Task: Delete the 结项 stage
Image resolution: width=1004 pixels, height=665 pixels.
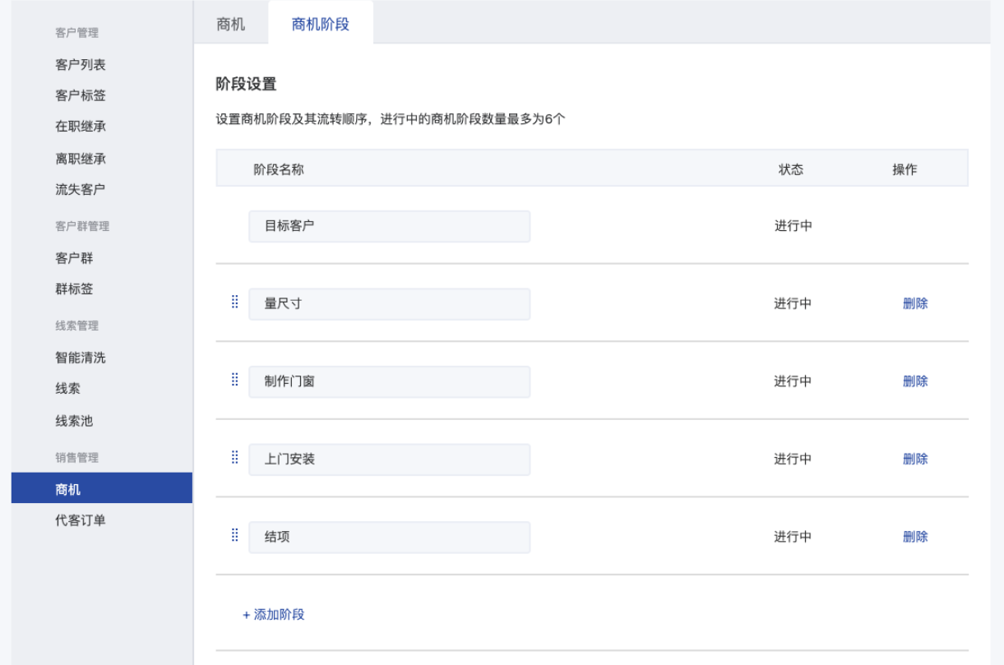Action: pyautogui.click(x=915, y=537)
